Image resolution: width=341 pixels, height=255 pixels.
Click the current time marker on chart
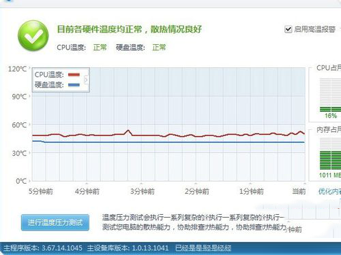(x=299, y=192)
